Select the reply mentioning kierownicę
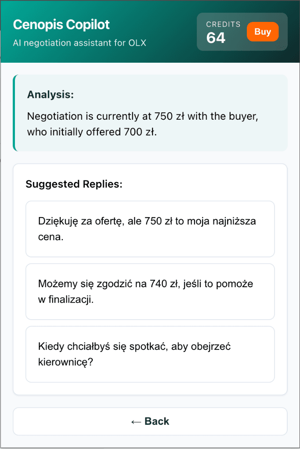This screenshot has height=449, width=300. (x=149, y=354)
